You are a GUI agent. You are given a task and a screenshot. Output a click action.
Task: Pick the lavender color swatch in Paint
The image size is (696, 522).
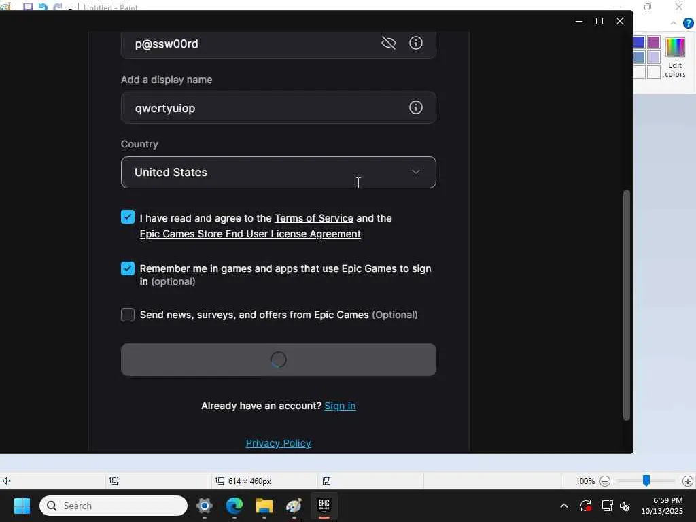pos(653,57)
